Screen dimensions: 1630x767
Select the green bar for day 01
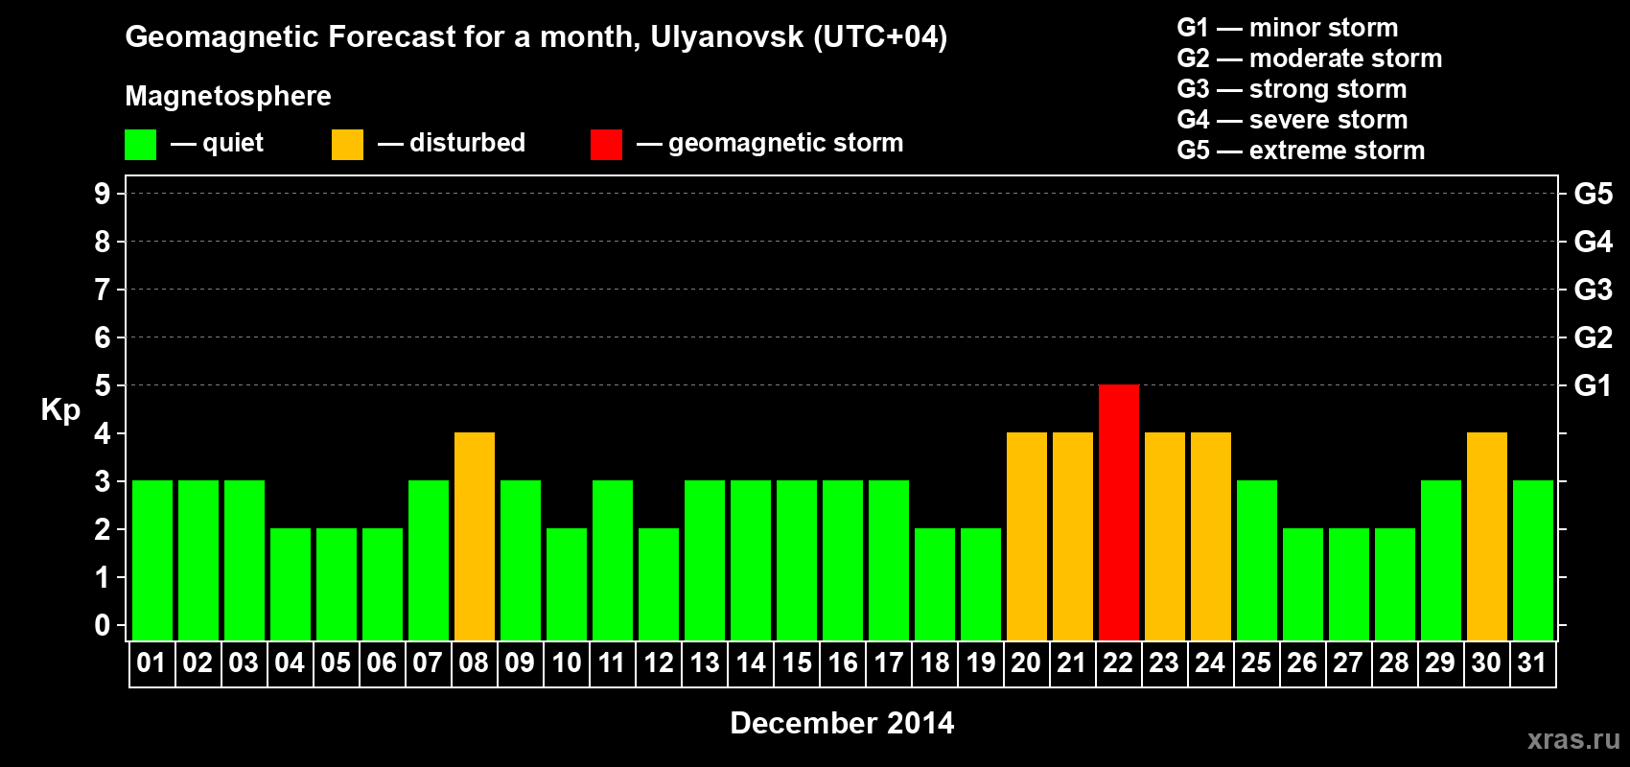pyautogui.click(x=152, y=560)
